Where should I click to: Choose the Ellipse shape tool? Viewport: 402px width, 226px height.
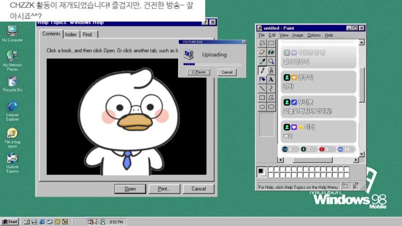(x=262, y=107)
